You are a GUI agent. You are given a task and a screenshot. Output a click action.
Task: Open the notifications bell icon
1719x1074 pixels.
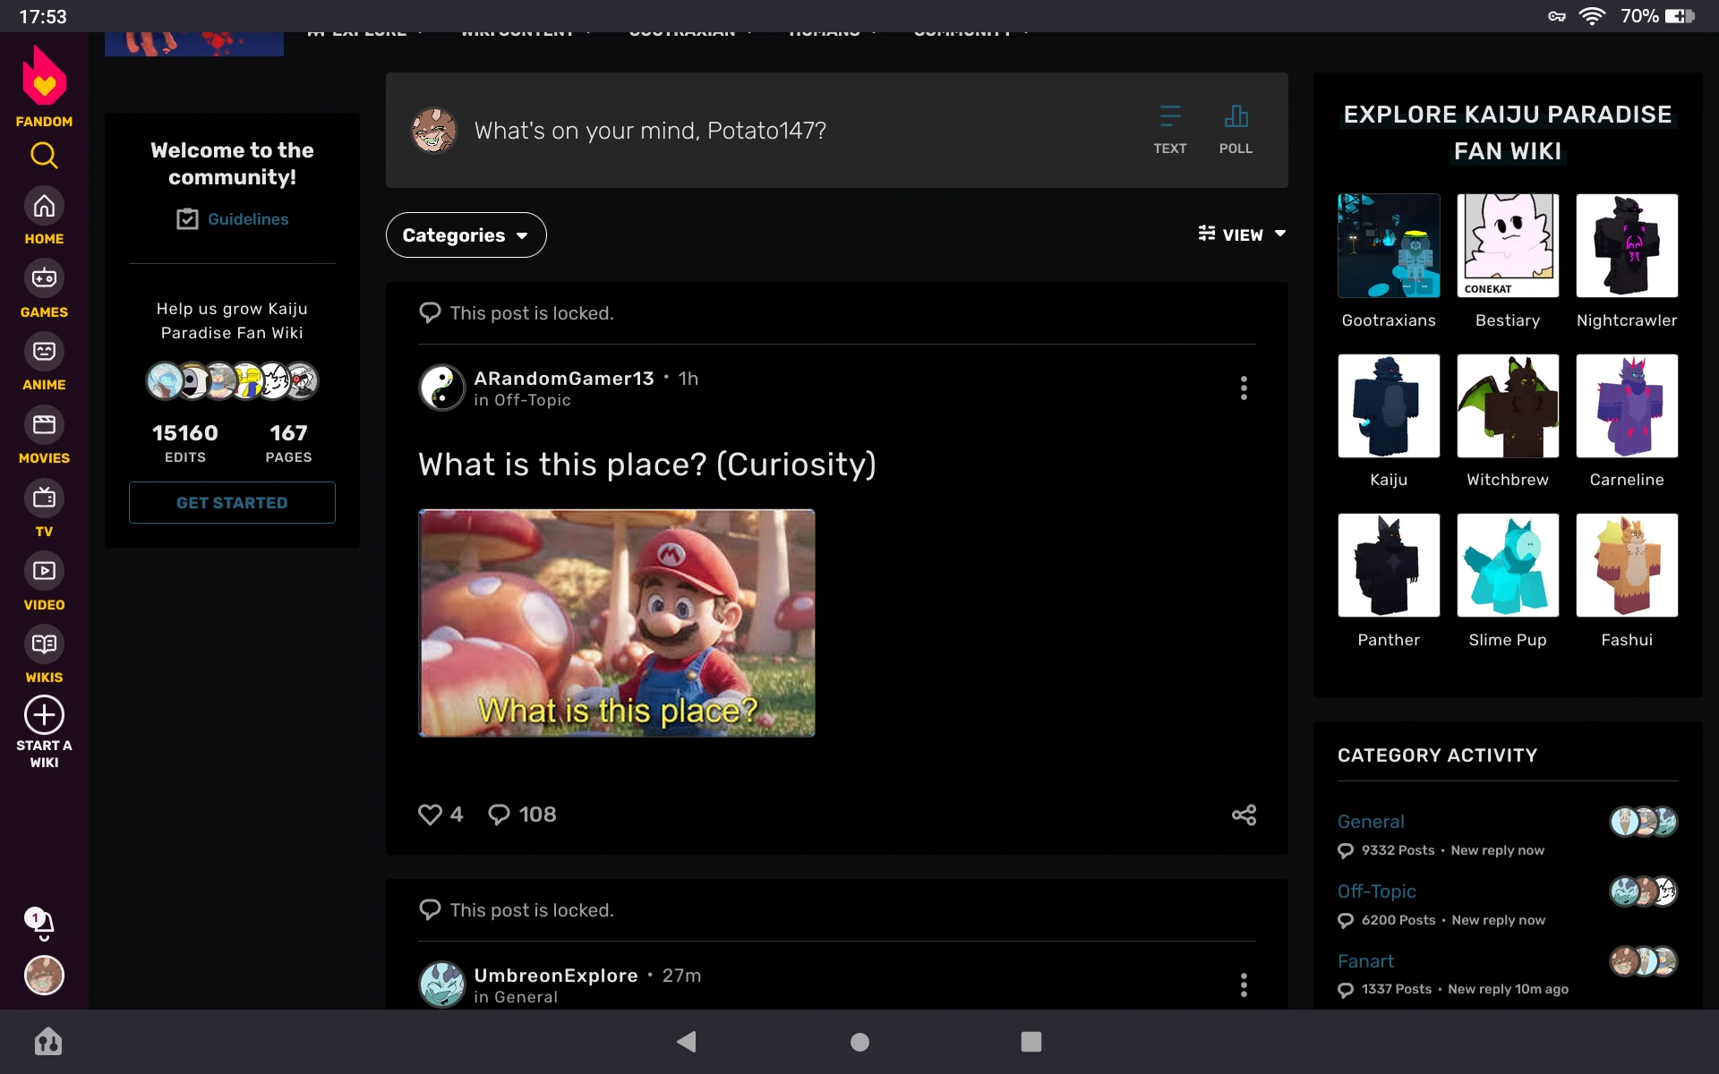pos(42,923)
